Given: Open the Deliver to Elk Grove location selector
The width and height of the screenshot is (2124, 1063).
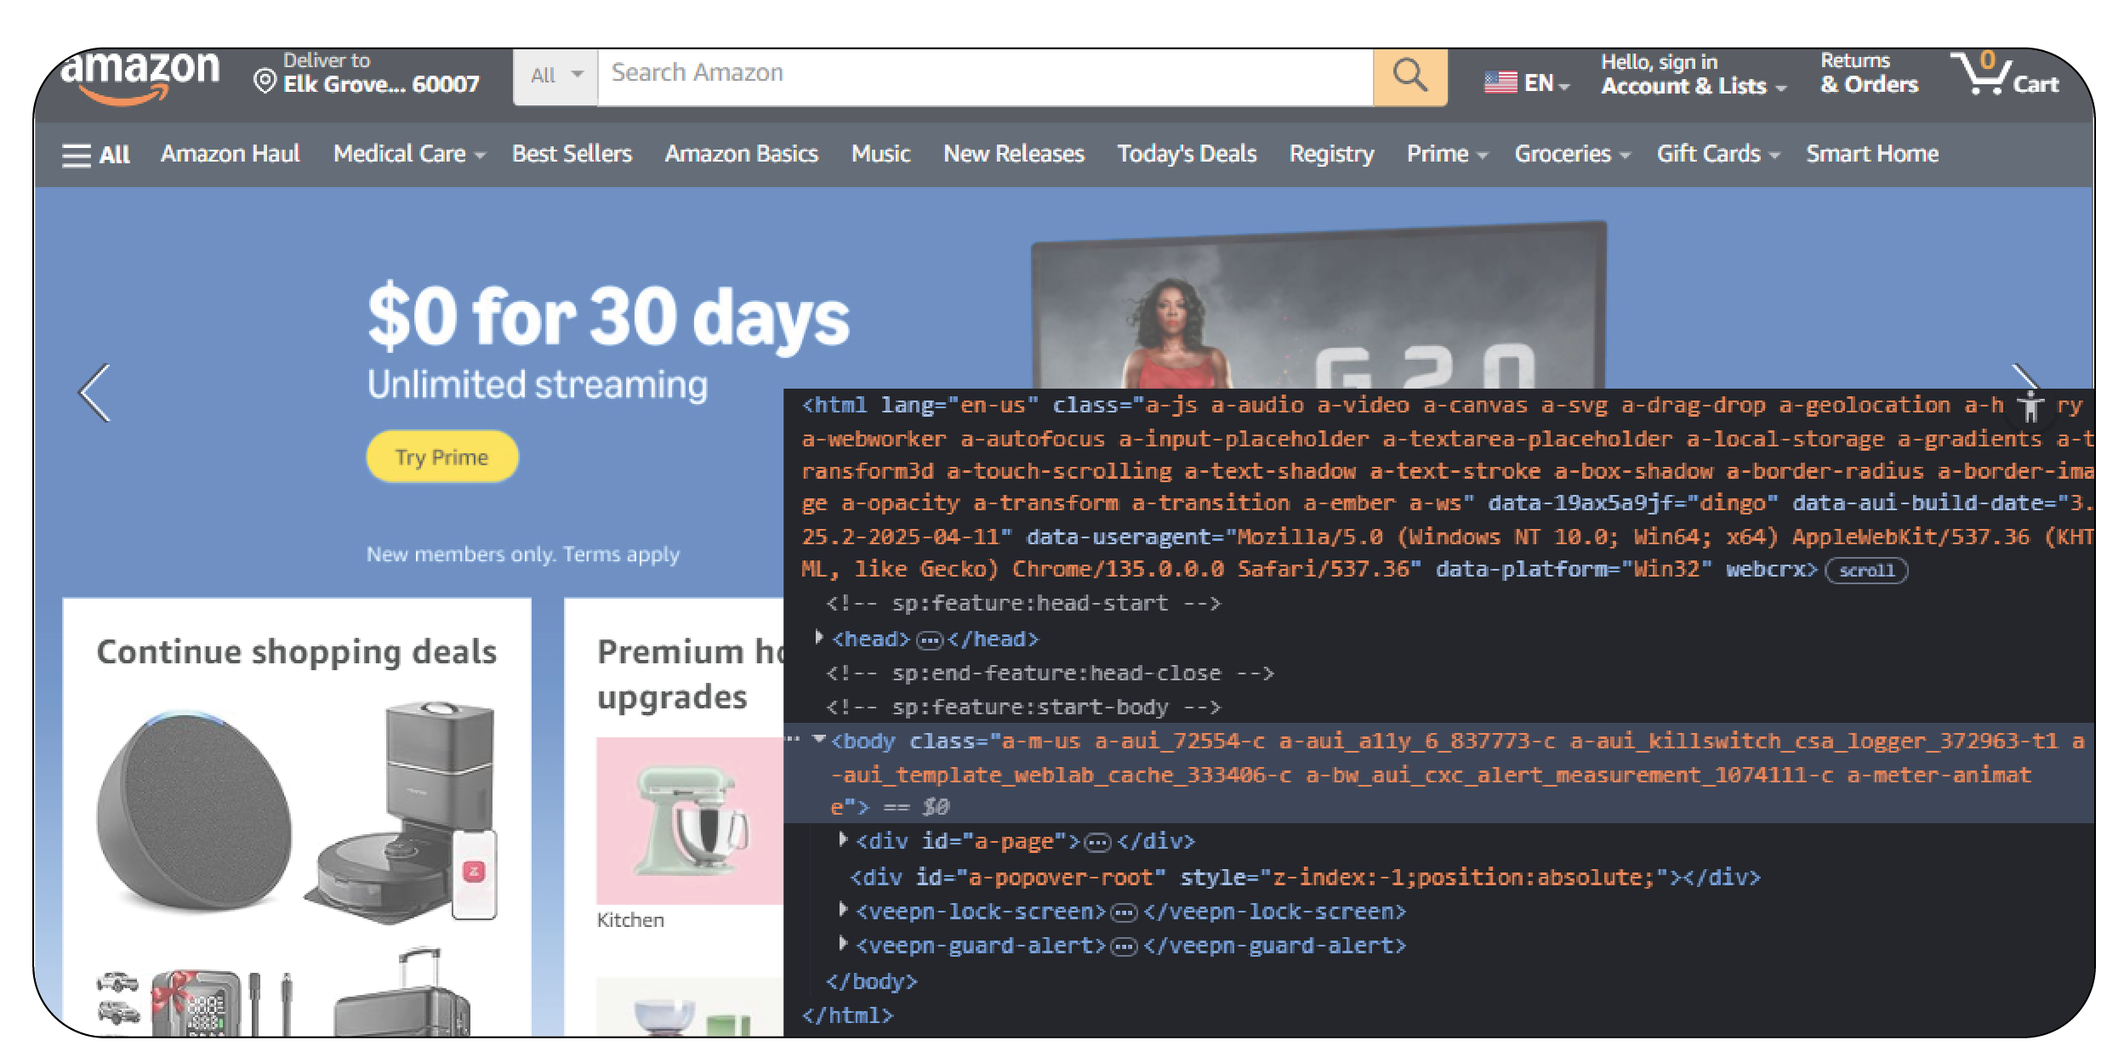Looking at the screenshot, I should 367,73.
